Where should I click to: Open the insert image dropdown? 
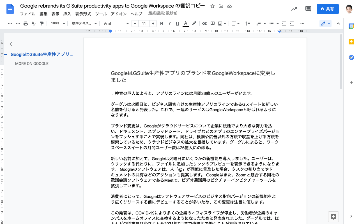222,24
